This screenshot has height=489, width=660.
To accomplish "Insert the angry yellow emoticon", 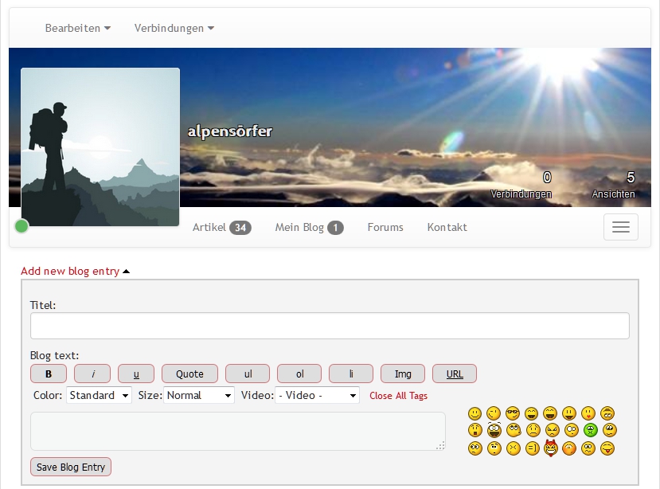I will [x=553, y=430].
